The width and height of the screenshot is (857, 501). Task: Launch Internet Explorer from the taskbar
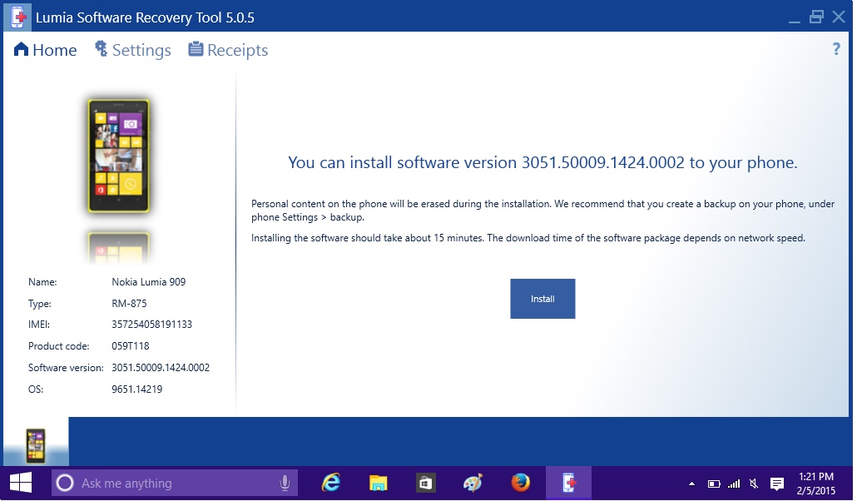(331, 483)
